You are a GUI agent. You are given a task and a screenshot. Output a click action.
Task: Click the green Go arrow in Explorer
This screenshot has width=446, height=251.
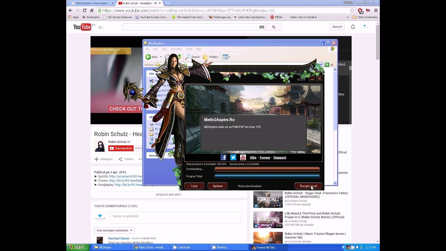coord(327,64)
